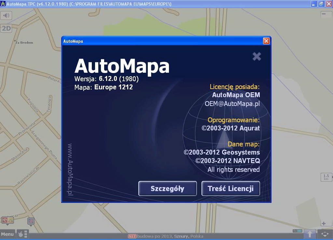Viewport: 333px width, 240px height.
Task: Open Szczegóły details button
Action: 168,188
